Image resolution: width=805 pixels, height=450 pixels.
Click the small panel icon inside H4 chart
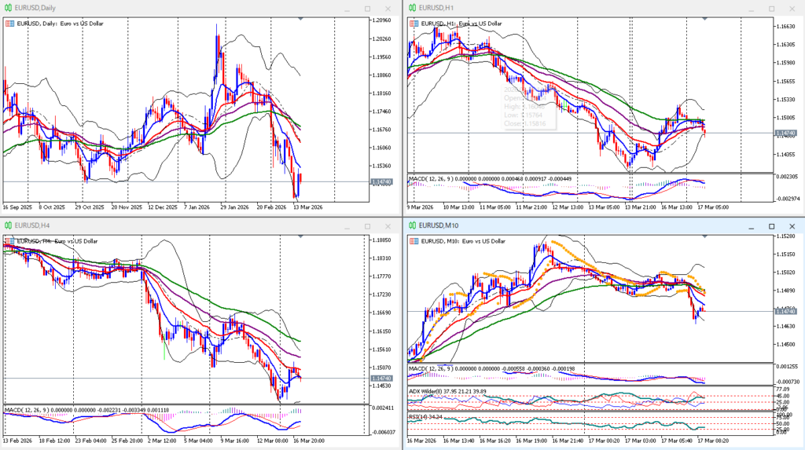pyautogui.click(x=9, y=241)
